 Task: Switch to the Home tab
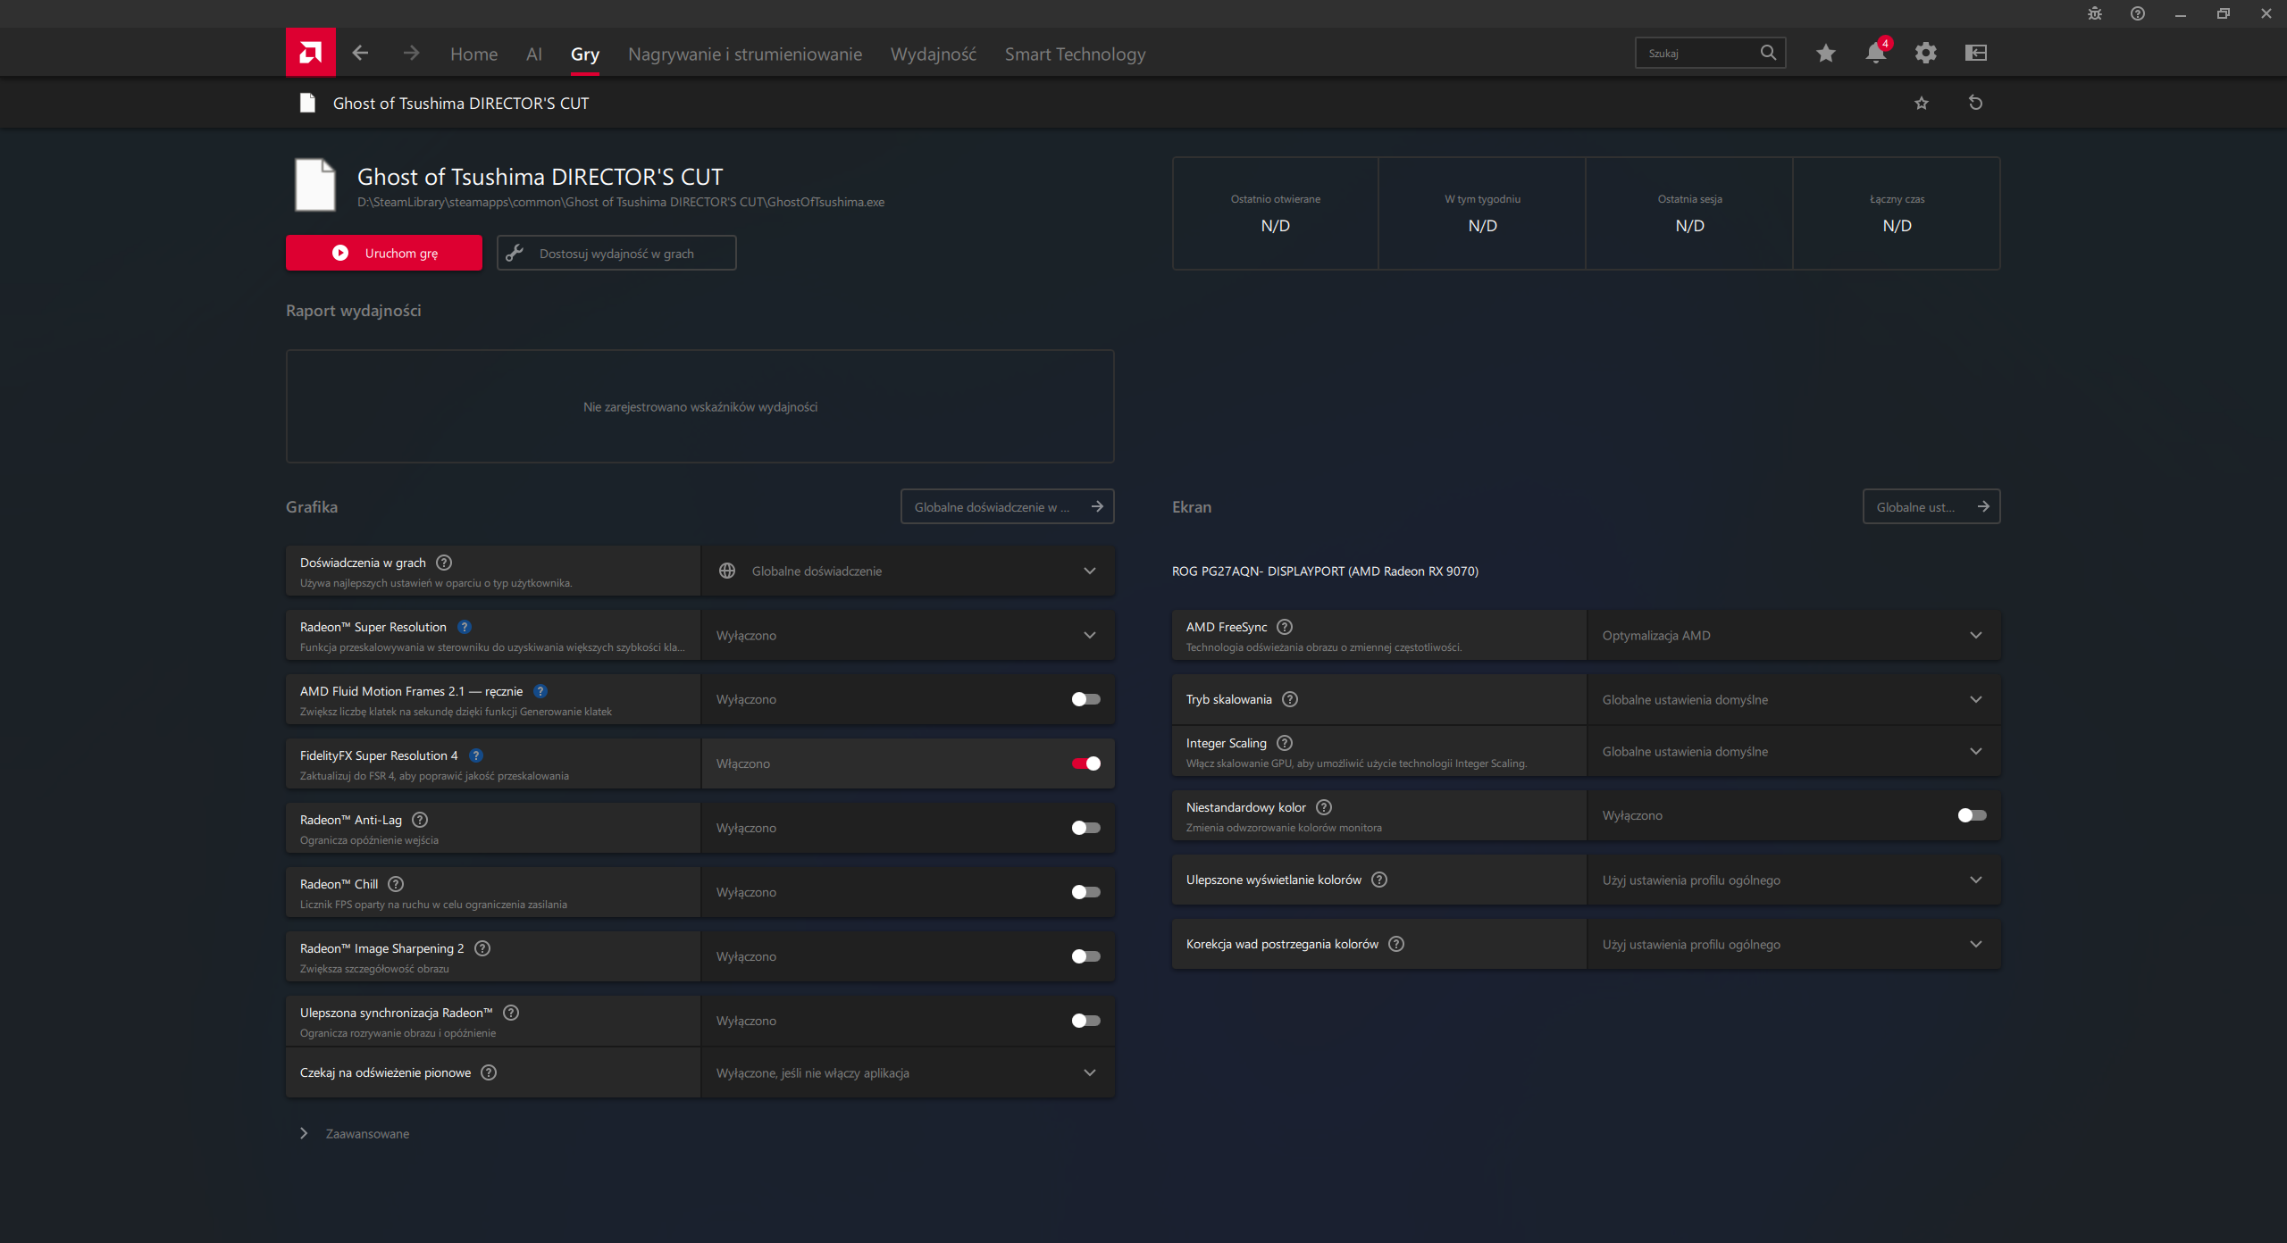click(473, 54)
